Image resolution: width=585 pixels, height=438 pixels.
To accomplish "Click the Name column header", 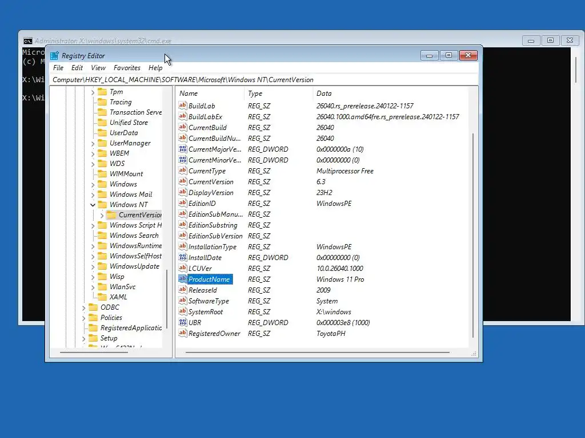I will [x=210, y=94].
